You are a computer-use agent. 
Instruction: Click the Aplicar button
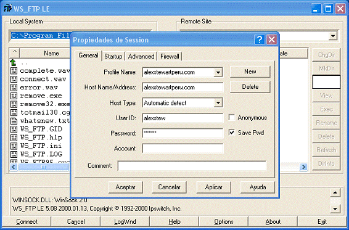pos(214,187)
